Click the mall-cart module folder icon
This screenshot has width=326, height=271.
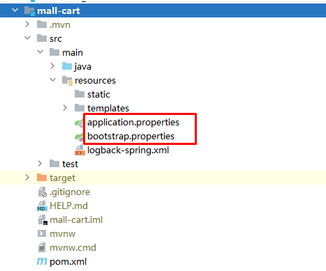click(29, 11)
